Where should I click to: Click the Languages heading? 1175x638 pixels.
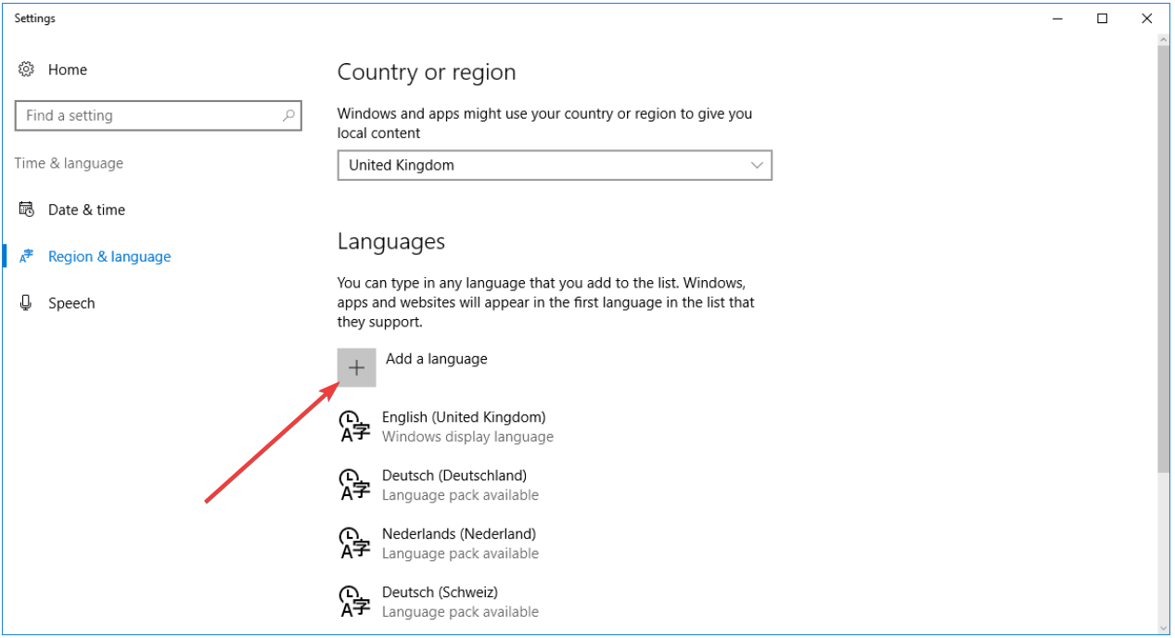[391, 241]
